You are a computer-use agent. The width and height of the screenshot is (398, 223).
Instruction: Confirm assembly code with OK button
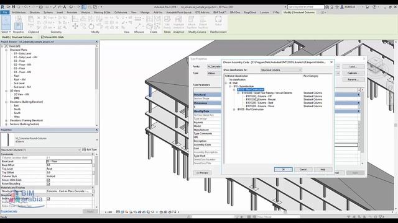click(284, 169)
